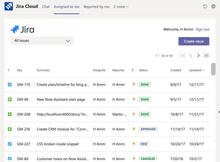Click the vertical scrollbar thumb
This screenshot has width=220, height=162.
coord(213,69)
